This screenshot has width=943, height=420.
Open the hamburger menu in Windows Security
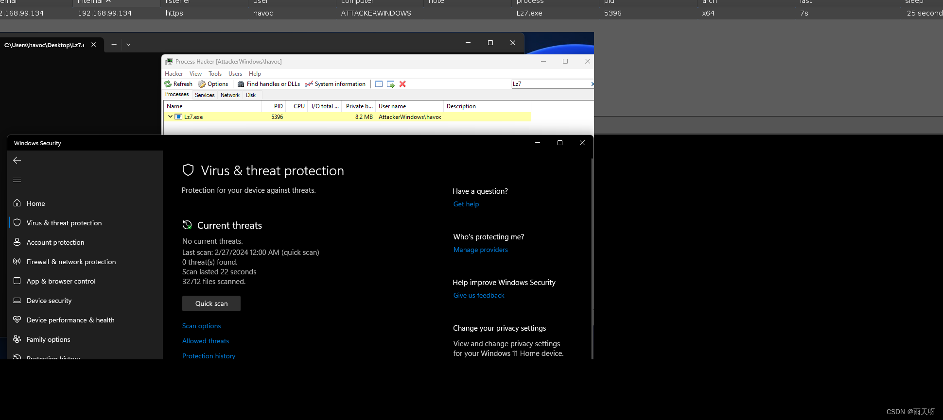coord(17,180)
